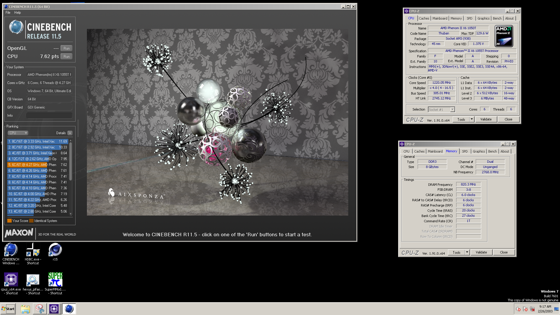Click Close button in bottom CPU-Z window
This screenshot has width=560, height=315.
(504, 253)
